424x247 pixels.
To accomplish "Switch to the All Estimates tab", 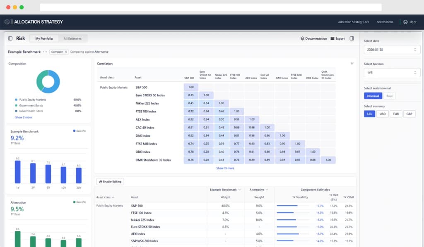I will (72, 38).
